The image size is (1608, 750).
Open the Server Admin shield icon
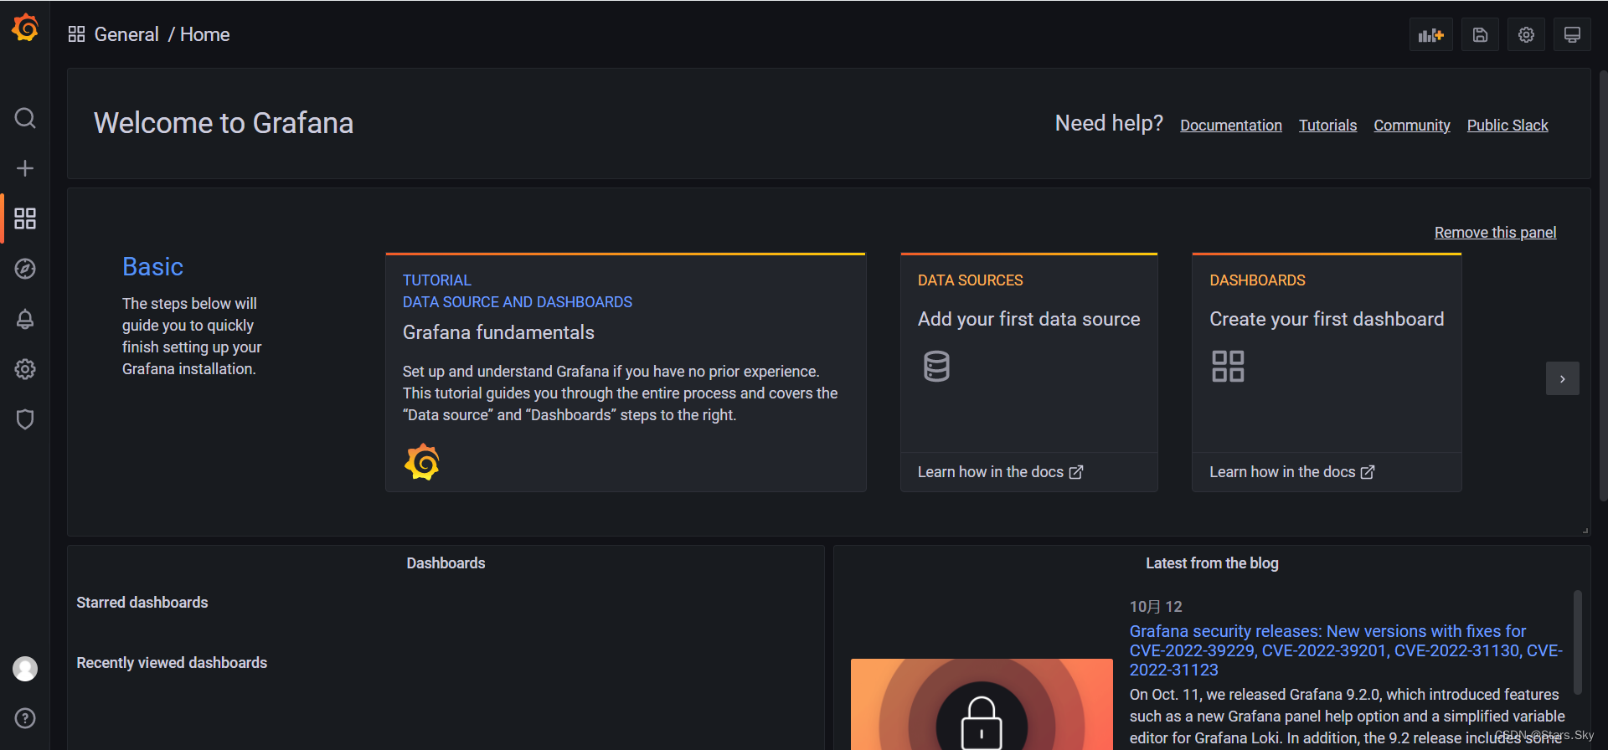[x=25, y=419]
